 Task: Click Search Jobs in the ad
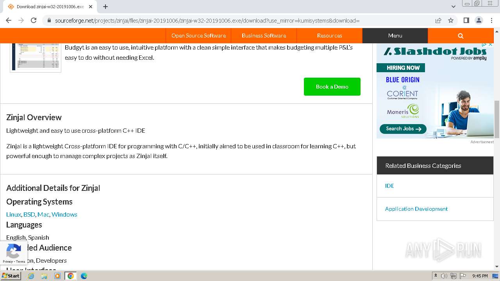pos(403,129)
